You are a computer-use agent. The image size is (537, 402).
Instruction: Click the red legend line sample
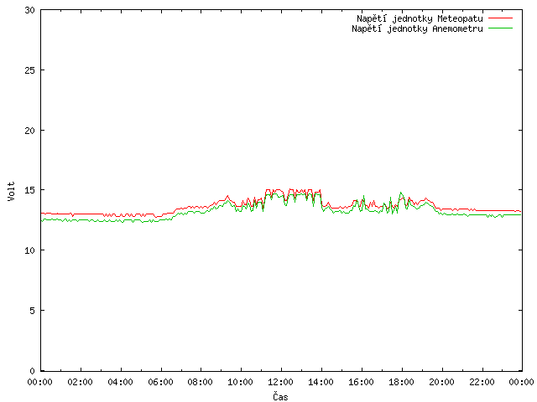tap(500, 18)
